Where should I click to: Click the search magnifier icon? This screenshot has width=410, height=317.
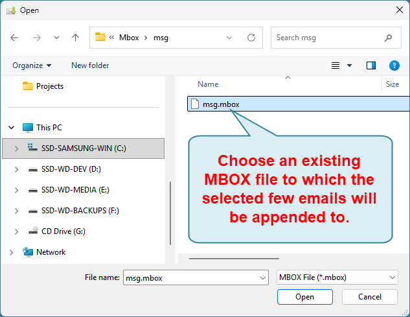tap(388, 38)
